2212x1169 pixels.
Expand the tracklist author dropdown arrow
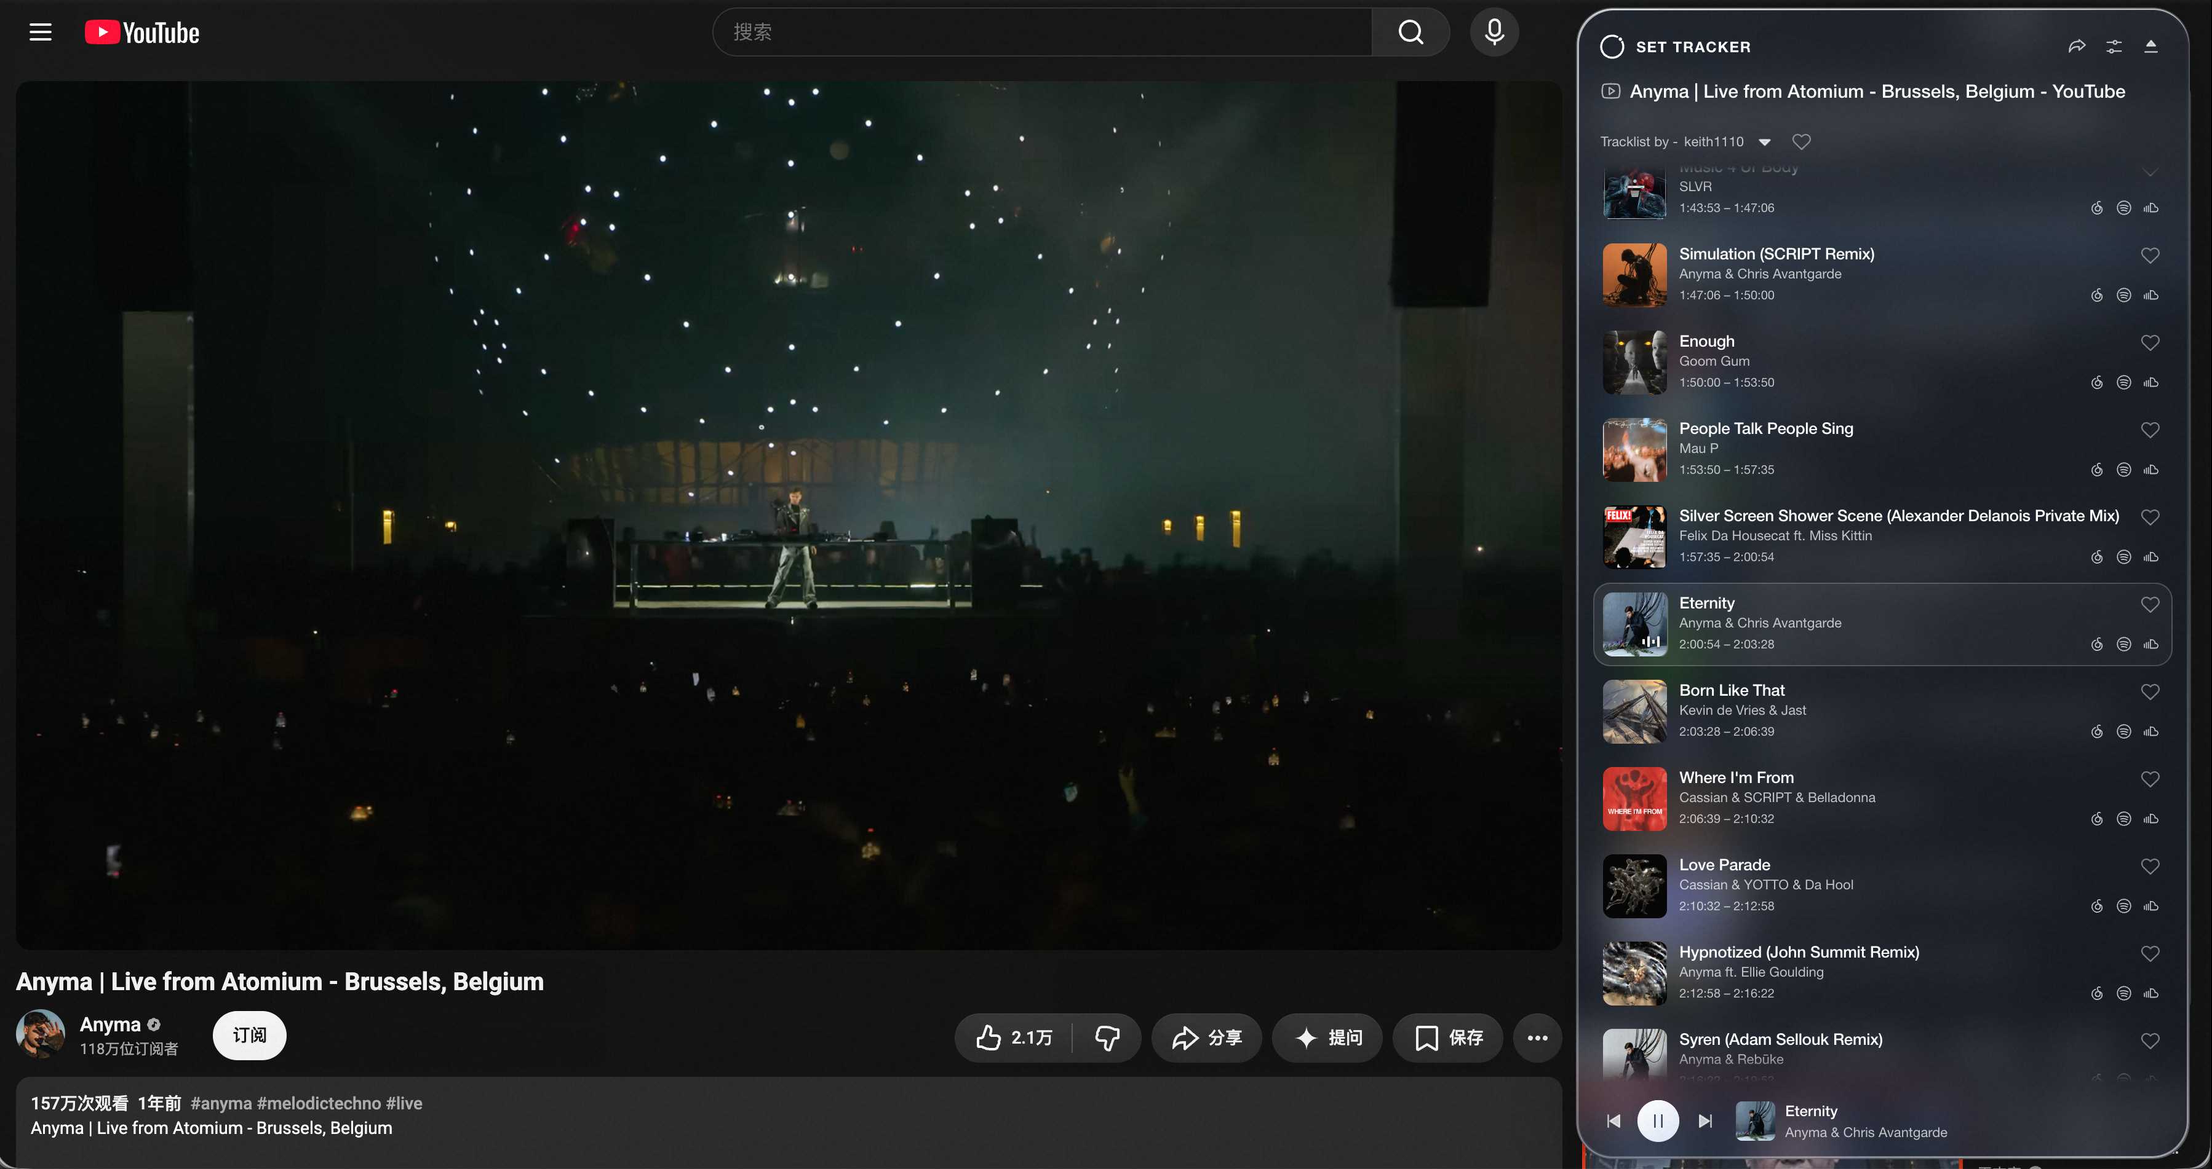point(1765,143)
